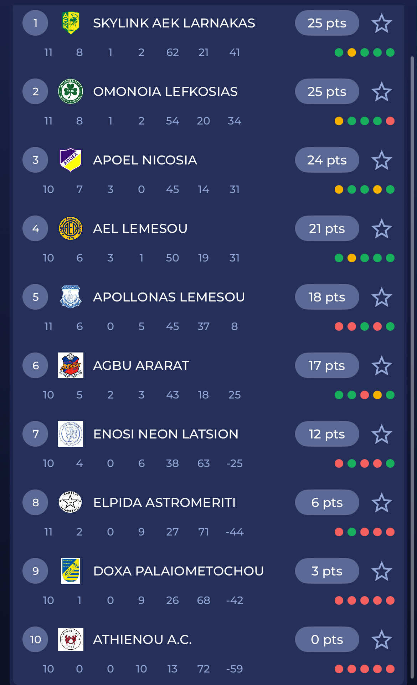Click the APOEL Nicosia shield badge
This screenshot has height=685, width=417.
[x=71, y=160]
